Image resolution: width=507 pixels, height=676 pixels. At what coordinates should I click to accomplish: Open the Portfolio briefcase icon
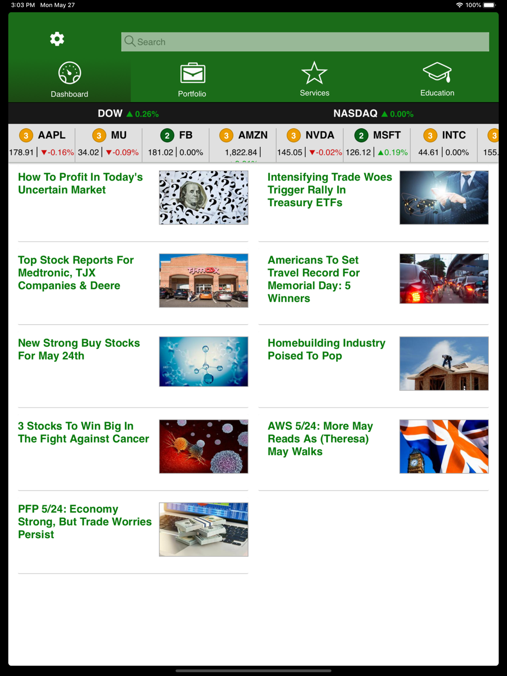(x=193, y=73)
